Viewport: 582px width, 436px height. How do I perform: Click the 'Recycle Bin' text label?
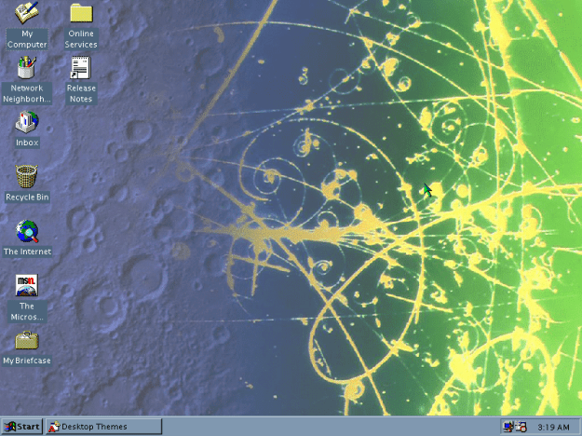[27, 198]
